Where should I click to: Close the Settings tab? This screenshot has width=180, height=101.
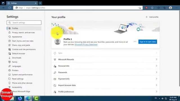(x=36, y=3)
